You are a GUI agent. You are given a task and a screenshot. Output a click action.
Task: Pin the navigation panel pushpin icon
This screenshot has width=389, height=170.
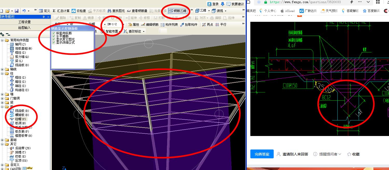[x=44, y=17]
